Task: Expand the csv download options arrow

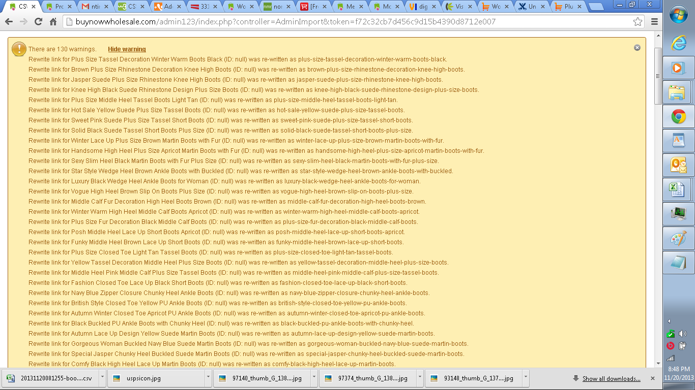Action: click(102, 378)
